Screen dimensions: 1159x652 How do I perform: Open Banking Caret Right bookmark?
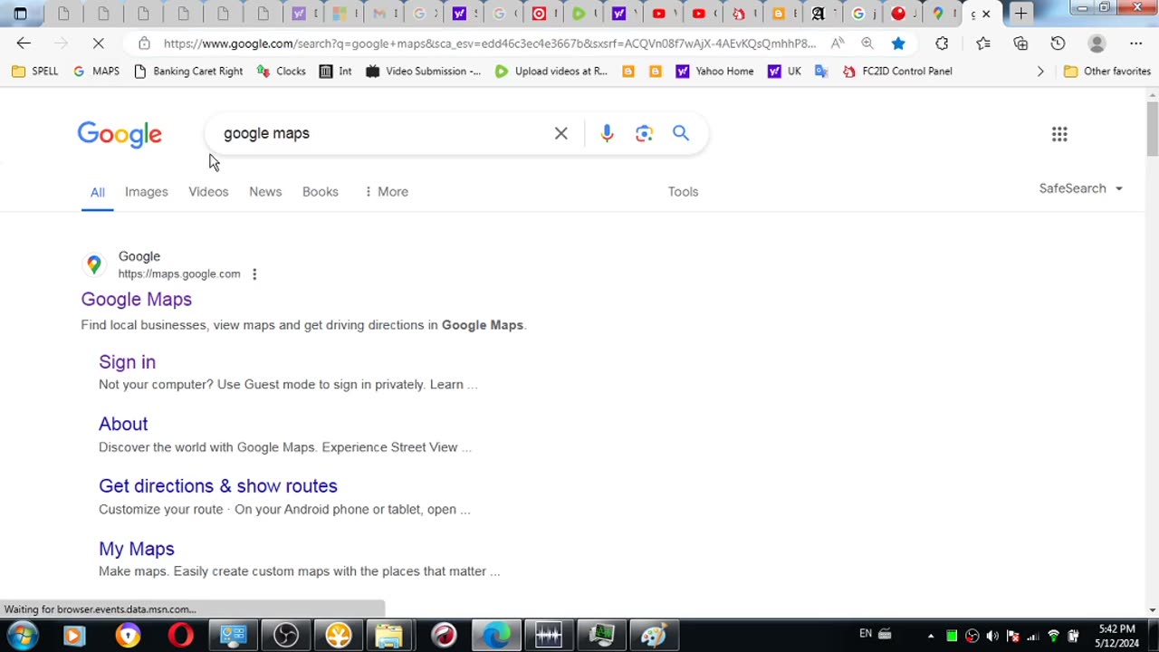coord(188,71)
